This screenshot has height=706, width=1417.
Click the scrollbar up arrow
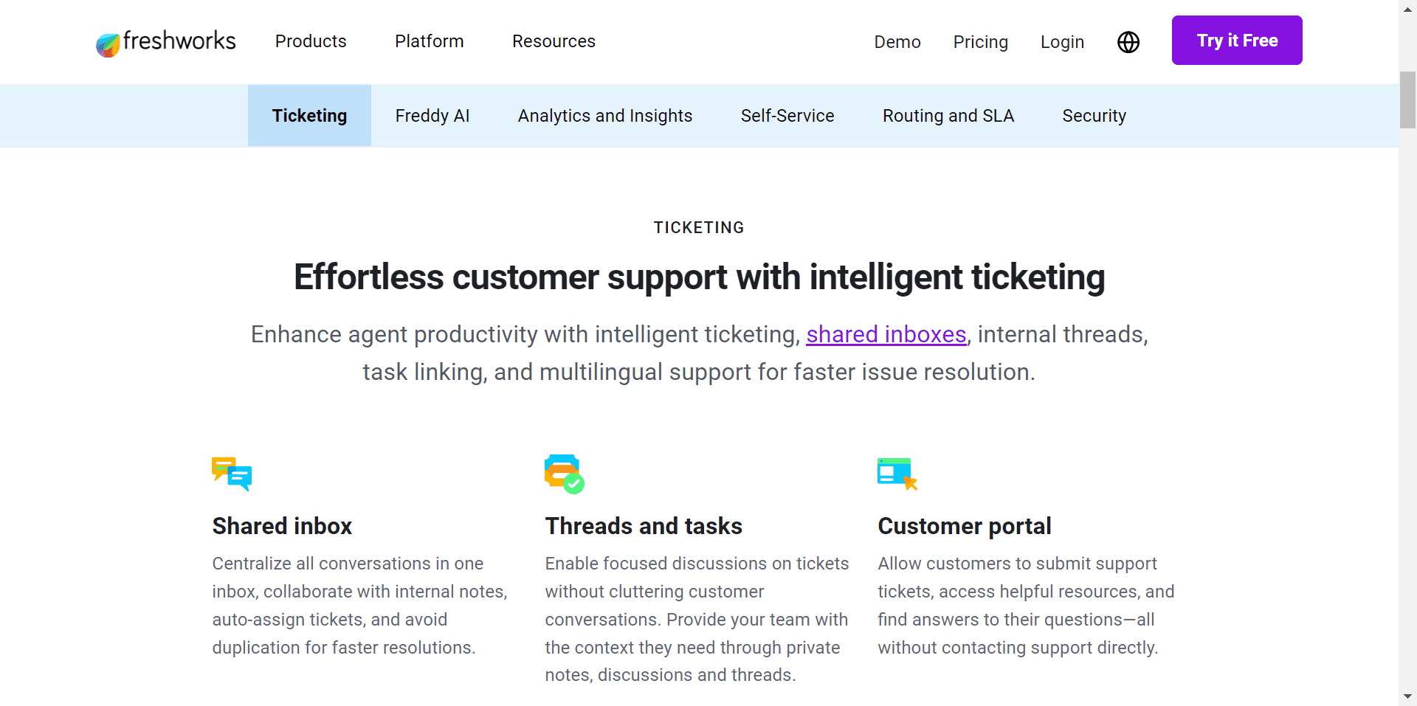click(x=1407, y=9)
